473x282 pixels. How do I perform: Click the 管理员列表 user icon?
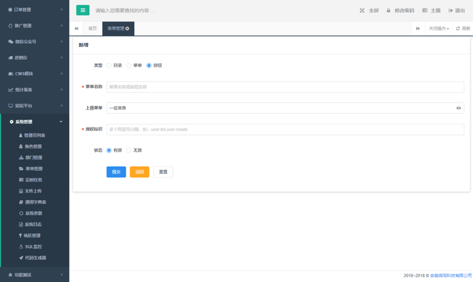(21, 135)
